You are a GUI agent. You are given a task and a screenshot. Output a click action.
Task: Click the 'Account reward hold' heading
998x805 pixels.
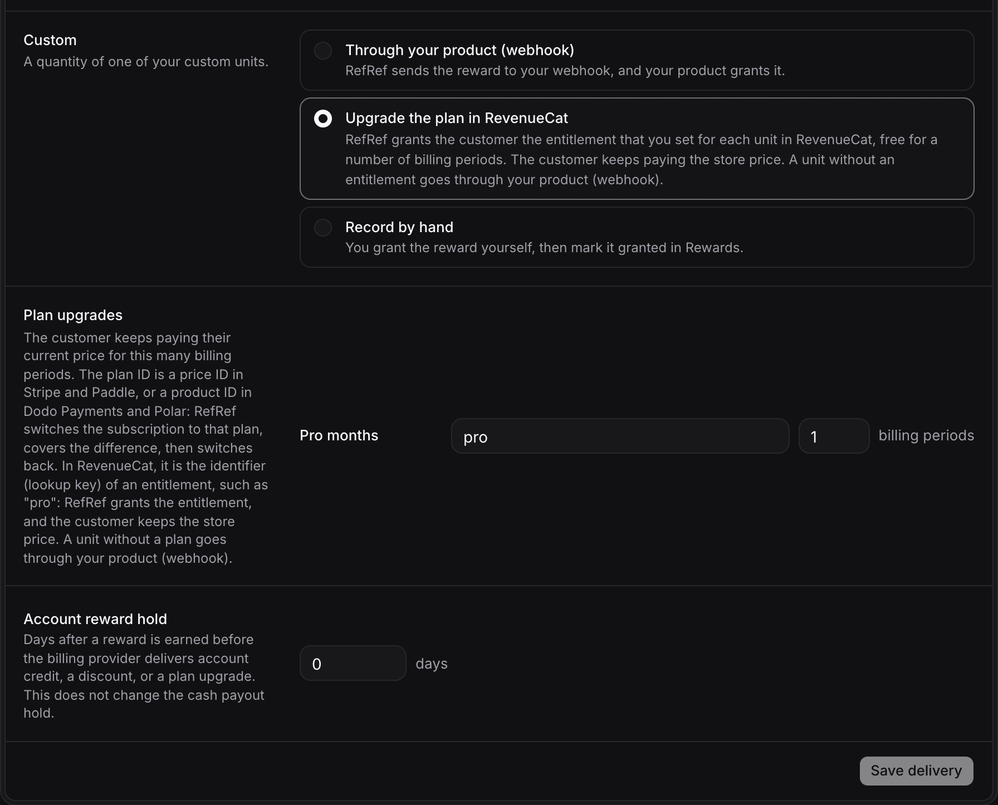pos(95,619)
